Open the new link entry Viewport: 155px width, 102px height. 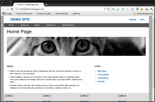(101, 81)
